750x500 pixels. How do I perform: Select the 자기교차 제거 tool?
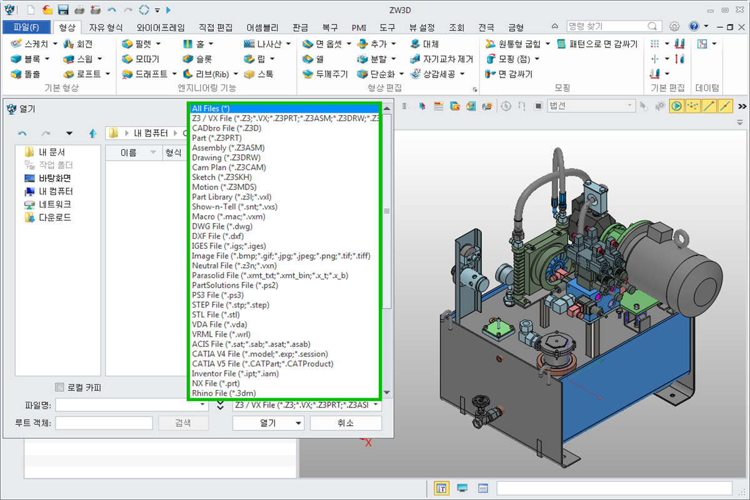(441, 59)
